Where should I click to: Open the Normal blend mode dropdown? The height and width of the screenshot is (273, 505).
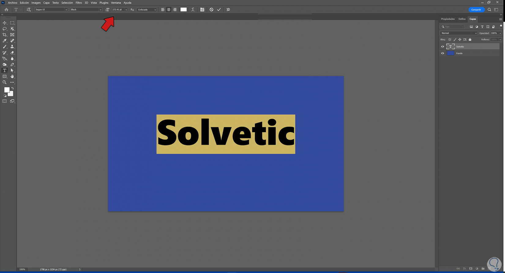[x=459, y=33]
